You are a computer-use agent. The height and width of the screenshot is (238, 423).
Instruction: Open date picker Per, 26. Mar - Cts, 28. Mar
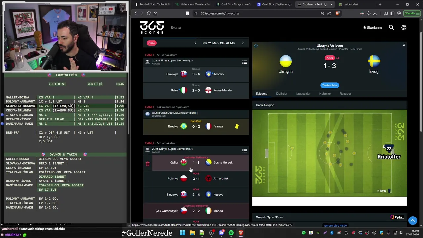(219, 43)
